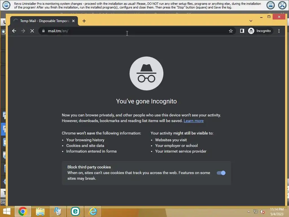Go back to the previous page

[x=14, y=31]
